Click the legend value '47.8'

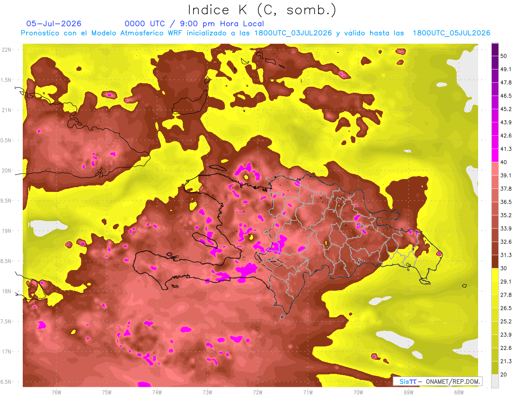(x=506, y=82)
